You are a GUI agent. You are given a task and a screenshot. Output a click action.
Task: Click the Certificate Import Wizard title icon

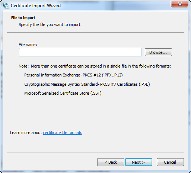click(6, 6)
